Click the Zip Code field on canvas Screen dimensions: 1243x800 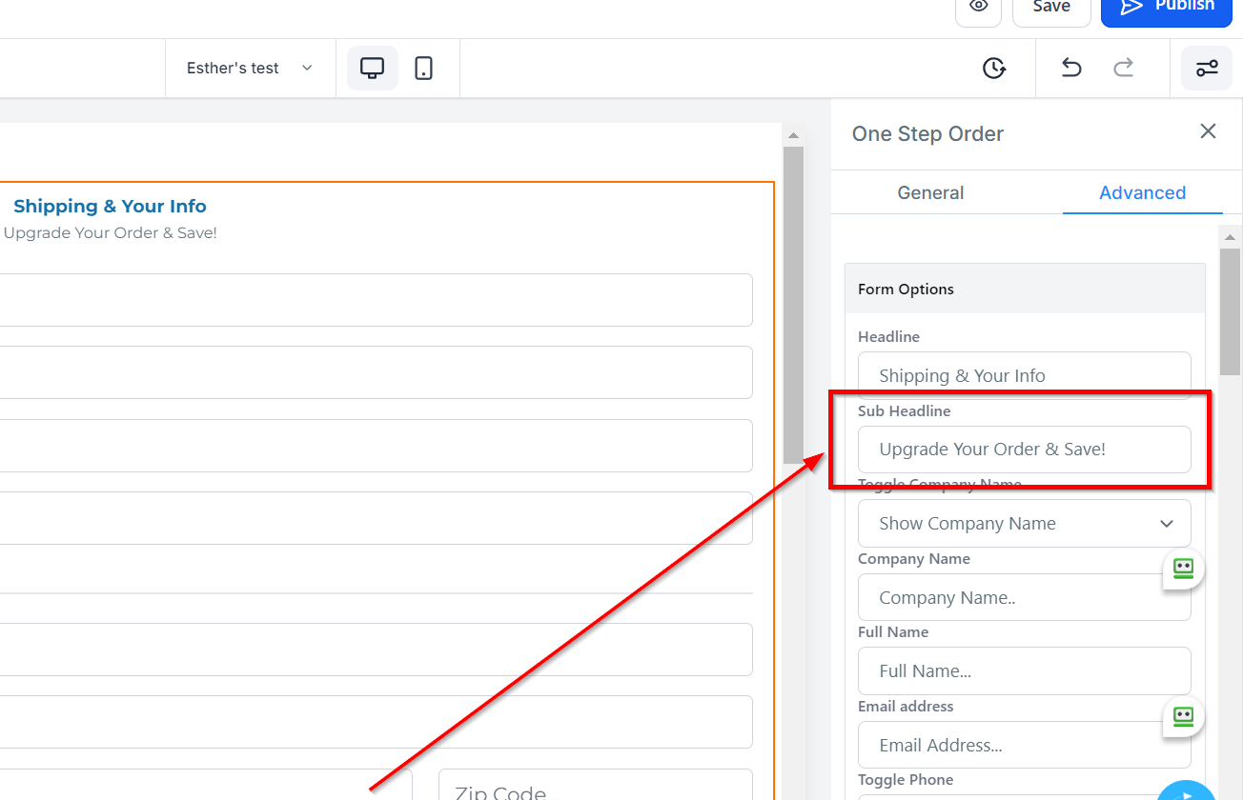pos(596,786)
